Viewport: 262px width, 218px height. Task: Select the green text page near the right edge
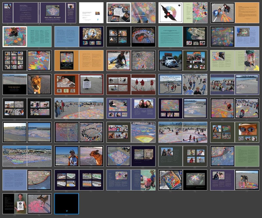coord(247,156)
